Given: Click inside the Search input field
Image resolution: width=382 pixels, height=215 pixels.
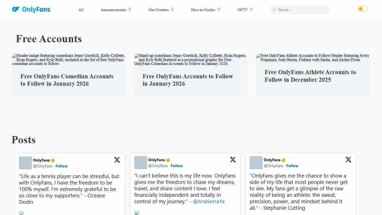Looking at the screenshot, I should 302,10.
